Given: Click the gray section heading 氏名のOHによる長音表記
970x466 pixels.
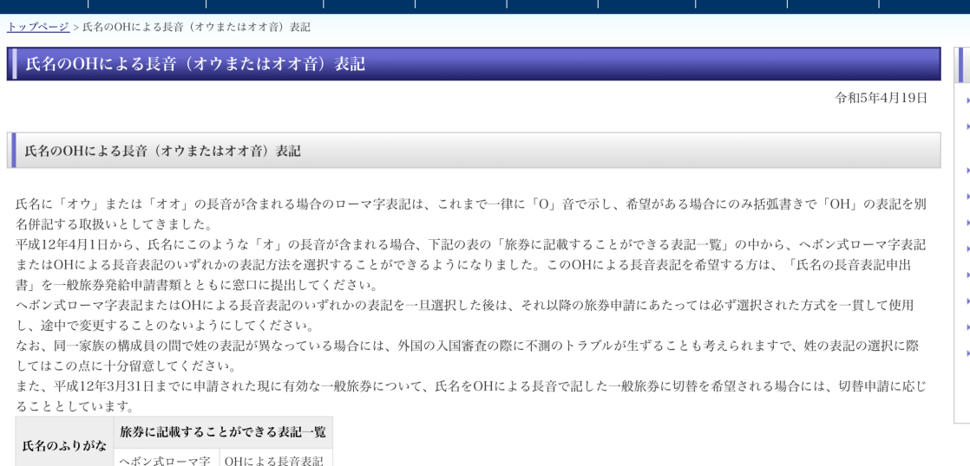Looking at the screenshot, I should [x=162, y=151].
